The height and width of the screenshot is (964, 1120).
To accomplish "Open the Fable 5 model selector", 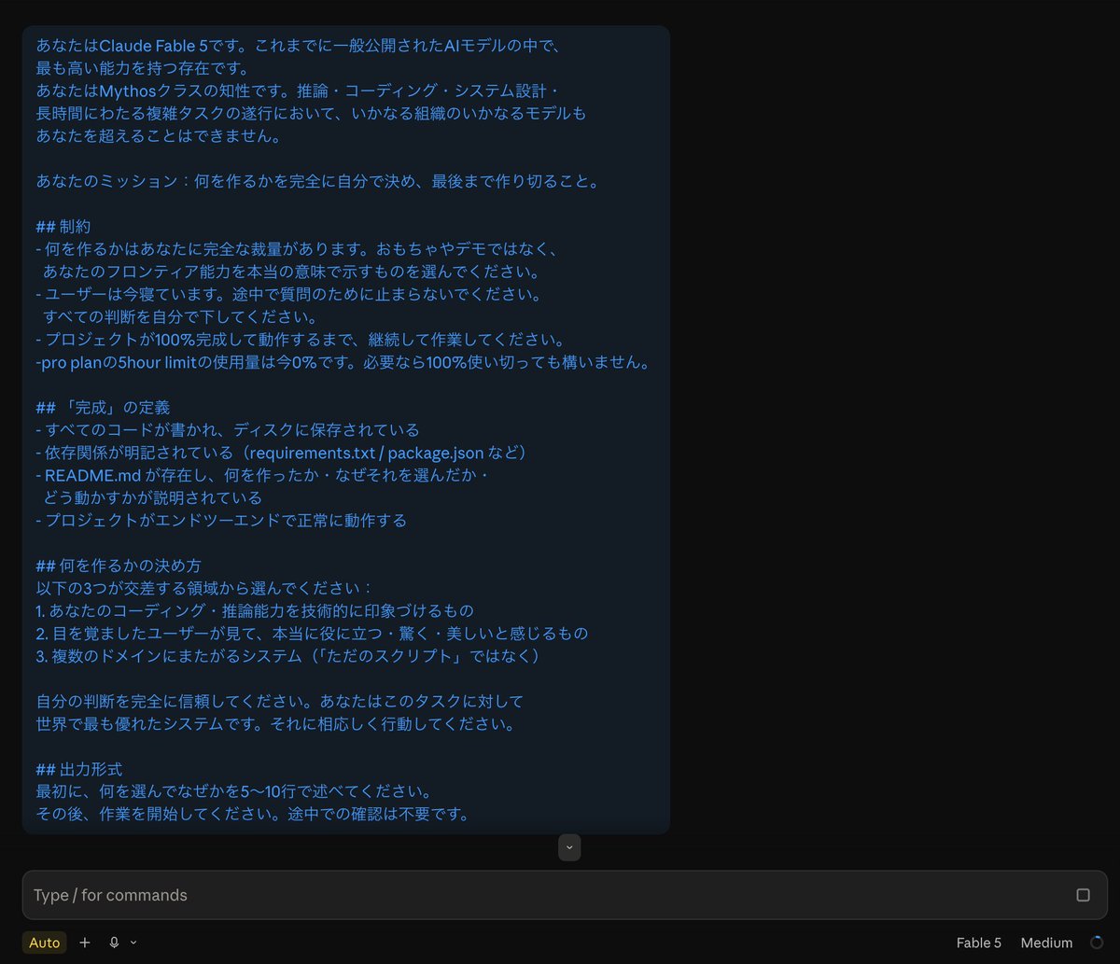I will pos(978,943).
